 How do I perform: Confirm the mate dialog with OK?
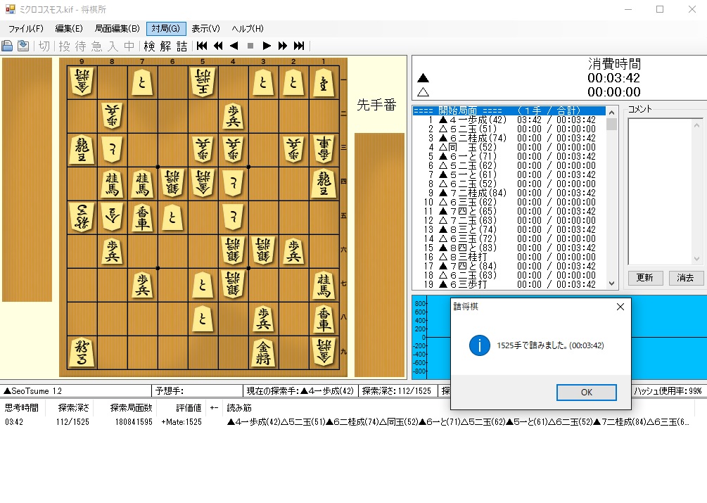[x=586, y=392]
